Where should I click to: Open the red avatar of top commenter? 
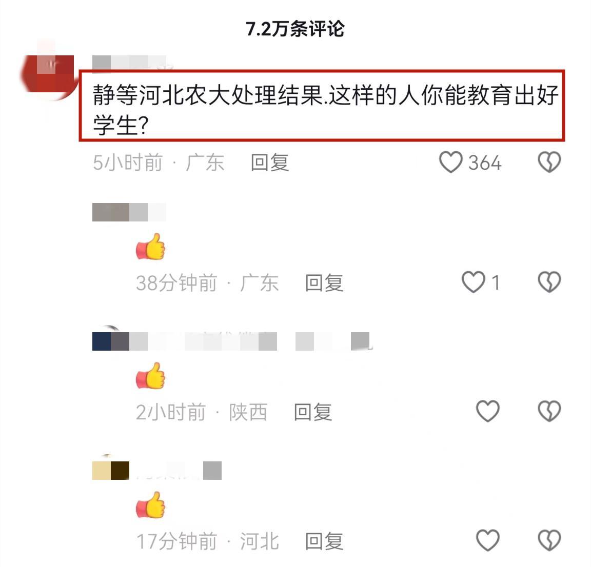48,74
